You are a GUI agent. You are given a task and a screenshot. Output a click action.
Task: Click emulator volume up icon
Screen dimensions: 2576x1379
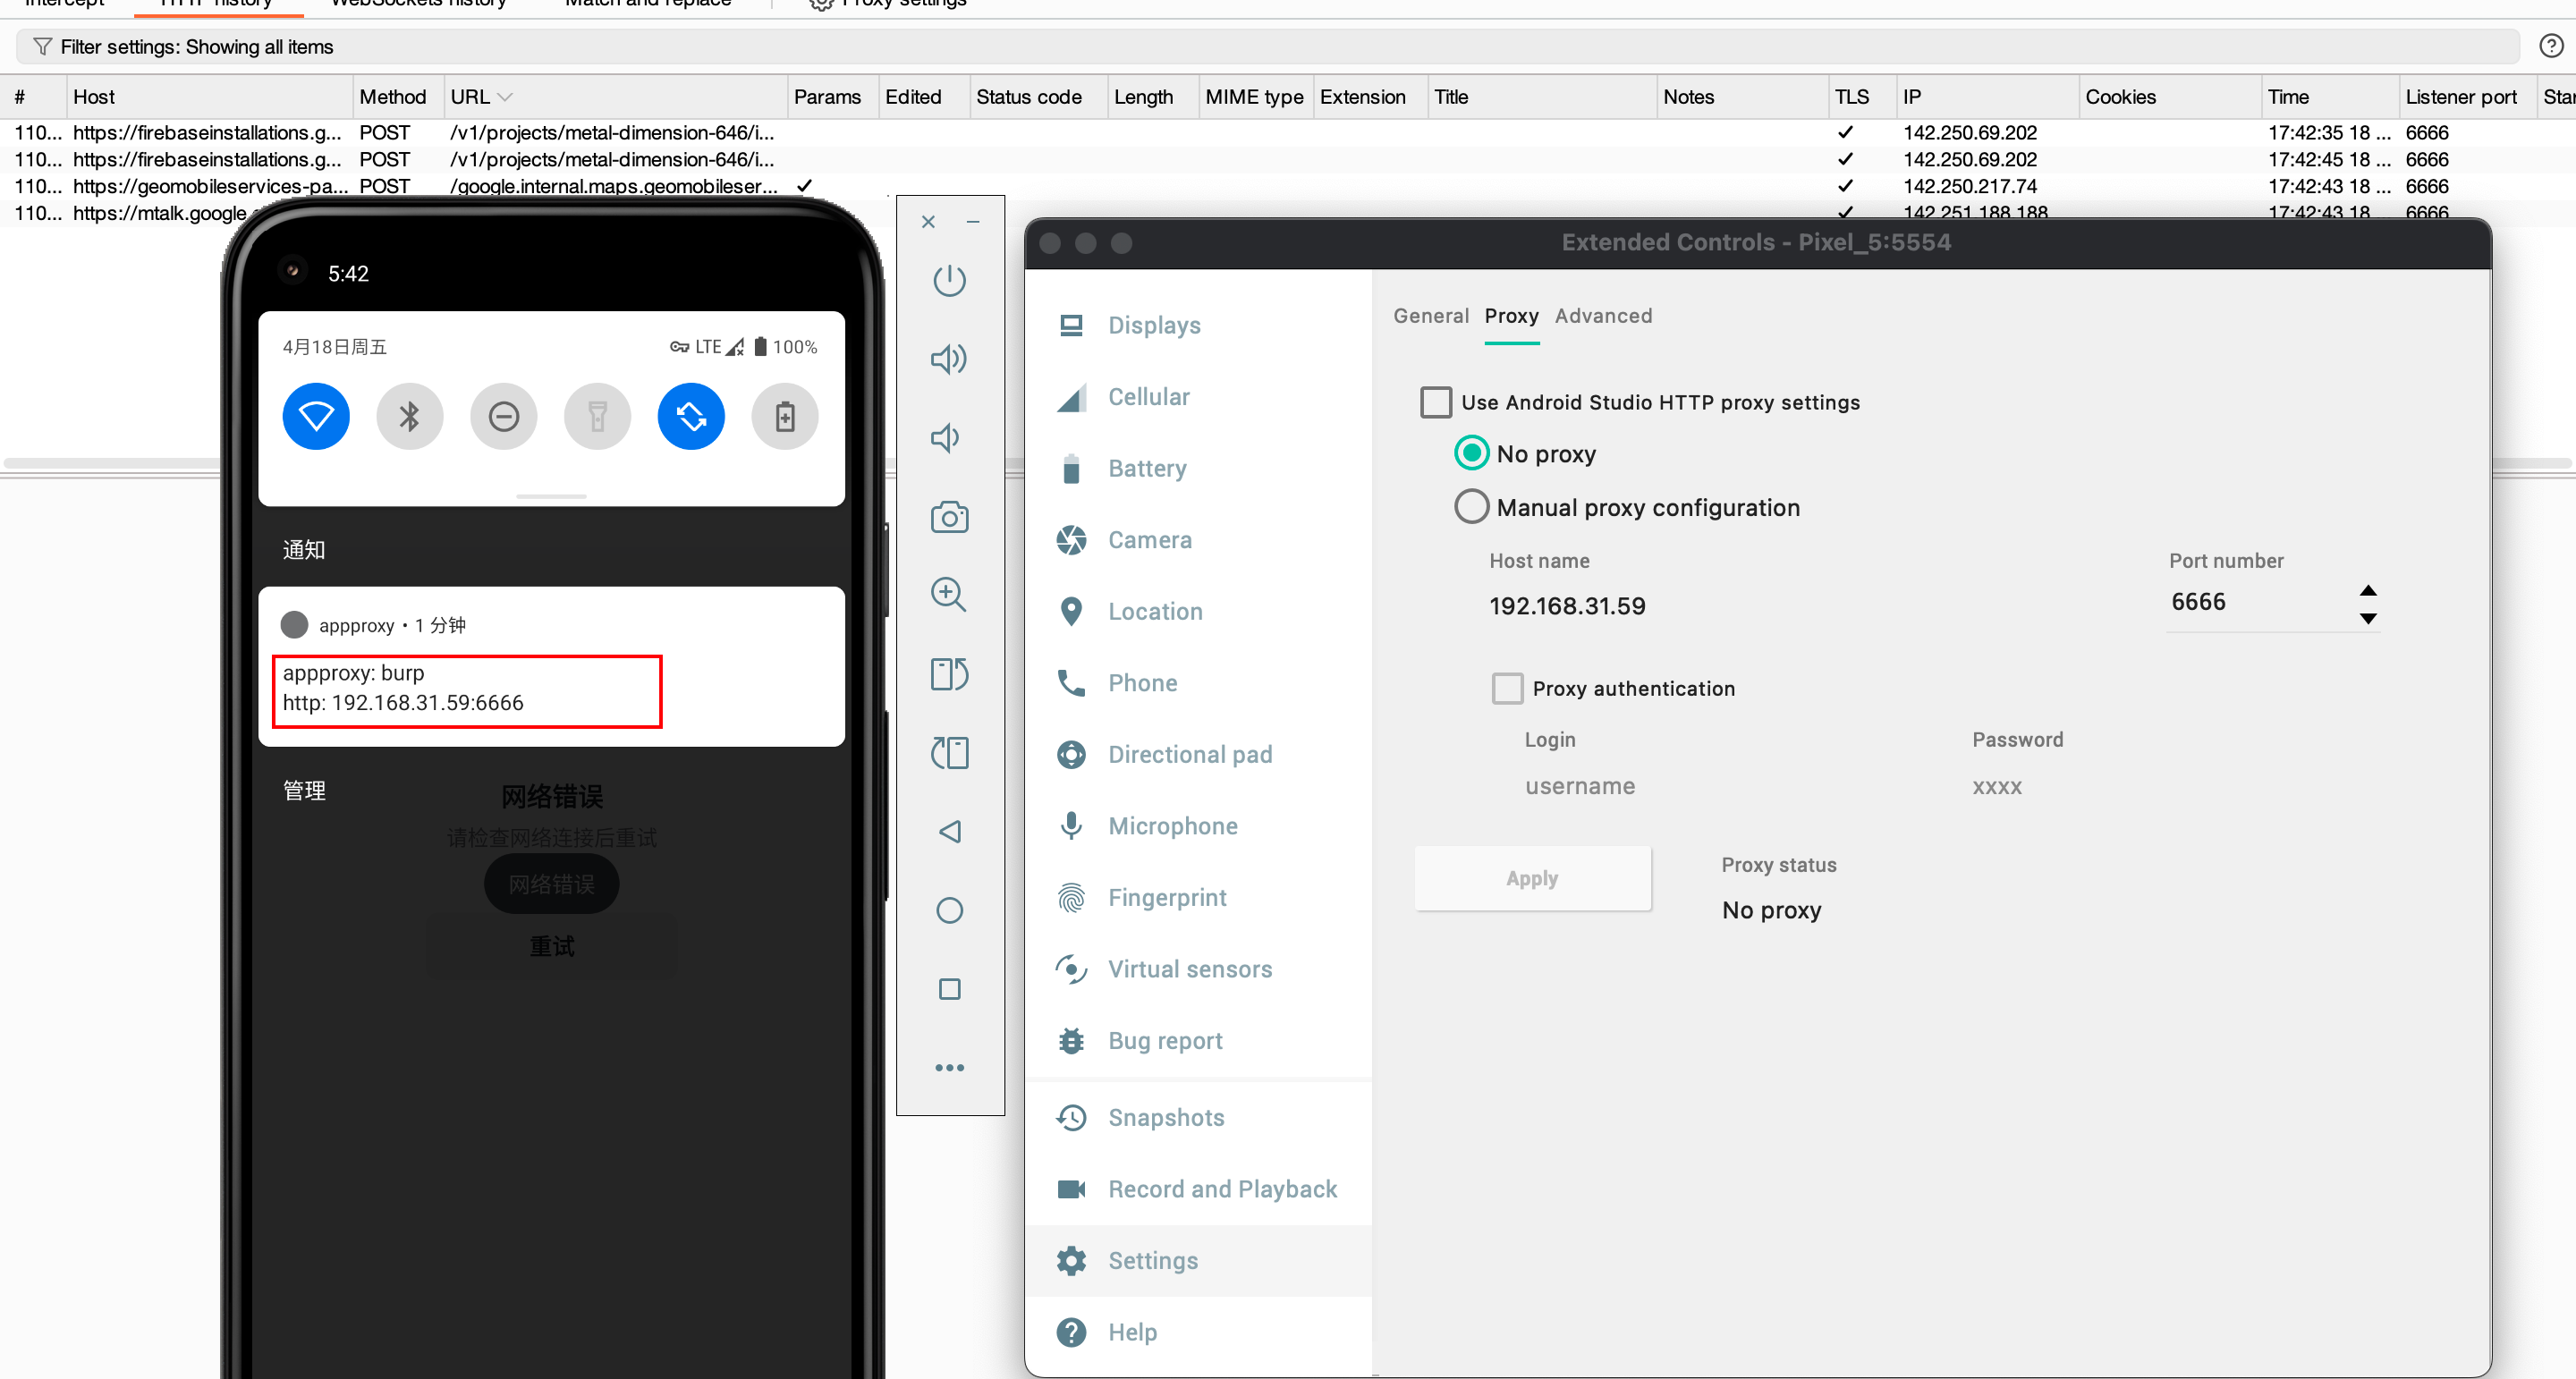(x=949, y=359)
